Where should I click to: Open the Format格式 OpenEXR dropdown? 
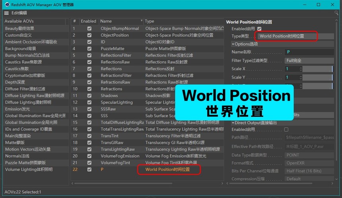pyautogui.click(x=309, y=163)
